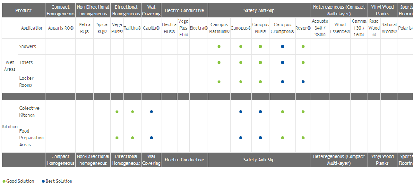Image resolution: width=413 pixels, height=188 pixels.
Task: Click the Wood Essence® product name
Action: pyautogui.click(x=340, y=28)
